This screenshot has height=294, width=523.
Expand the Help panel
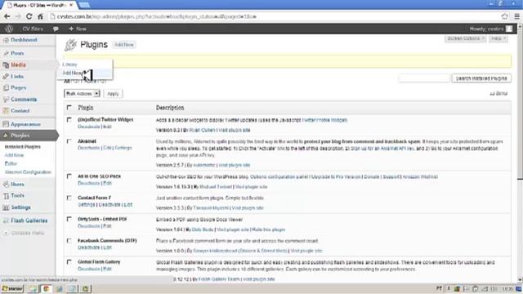(498, 38)
